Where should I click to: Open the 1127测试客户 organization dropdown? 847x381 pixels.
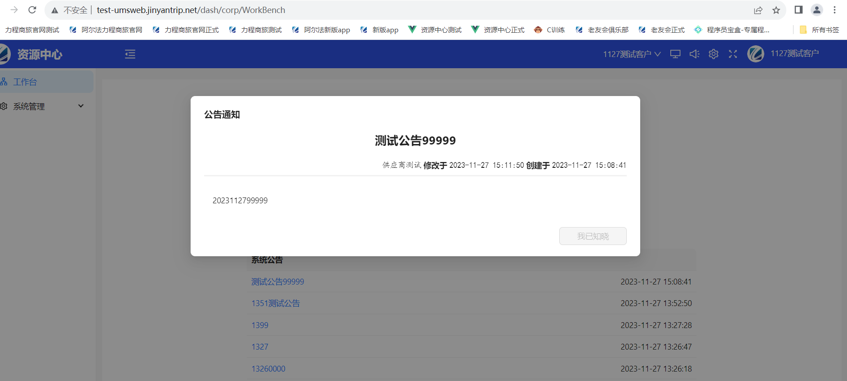632,54
